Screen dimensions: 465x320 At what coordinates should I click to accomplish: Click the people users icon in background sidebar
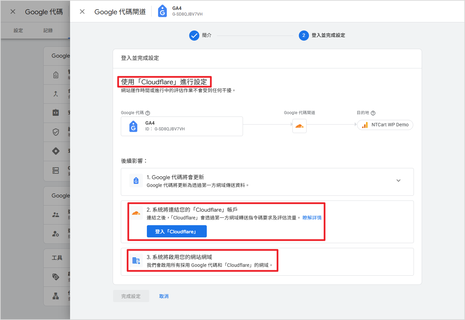56,215
